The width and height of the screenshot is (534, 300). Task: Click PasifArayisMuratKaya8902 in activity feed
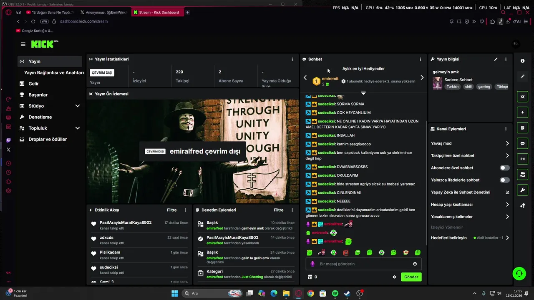pos(126,222)
